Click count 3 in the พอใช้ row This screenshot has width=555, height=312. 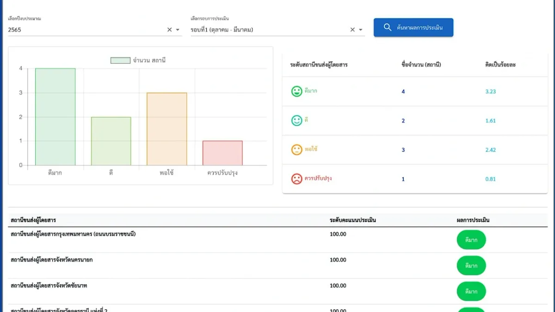click(403, 150)
